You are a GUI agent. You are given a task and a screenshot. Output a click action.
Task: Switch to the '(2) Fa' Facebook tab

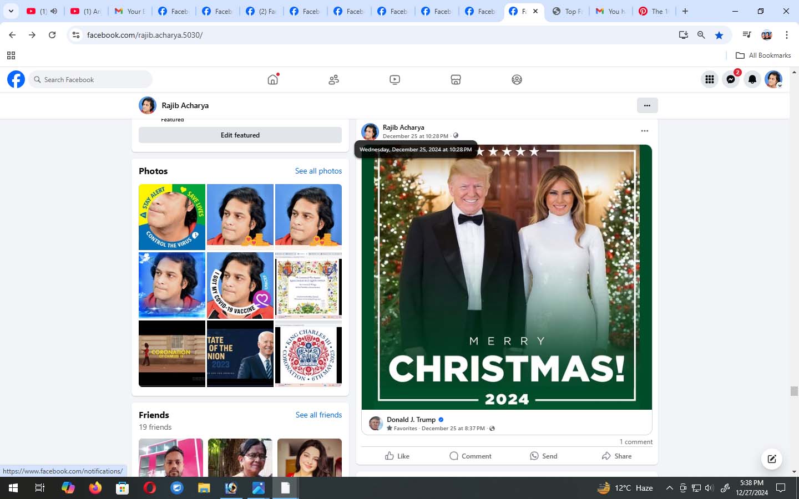coord(261,11)
